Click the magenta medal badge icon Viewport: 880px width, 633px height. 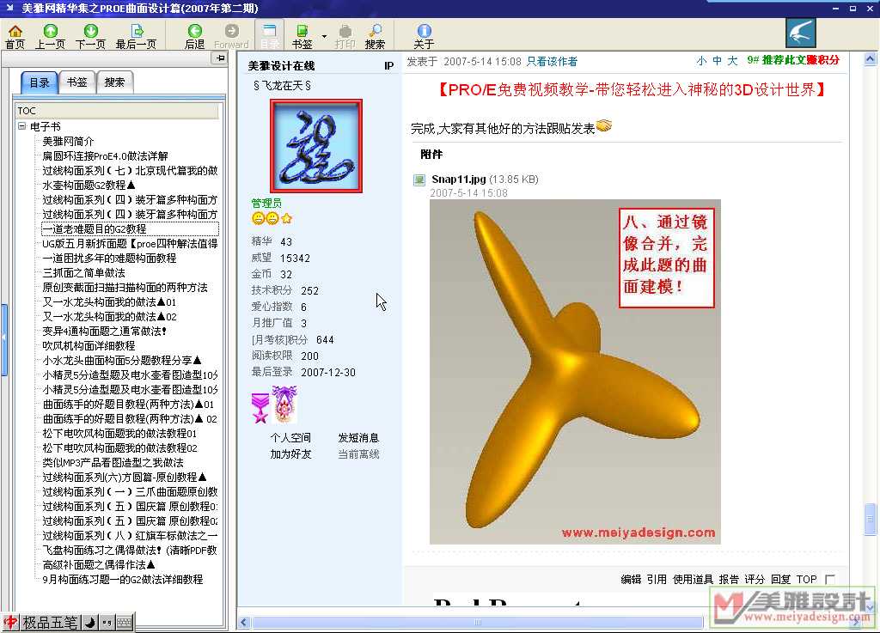[260, 408]
